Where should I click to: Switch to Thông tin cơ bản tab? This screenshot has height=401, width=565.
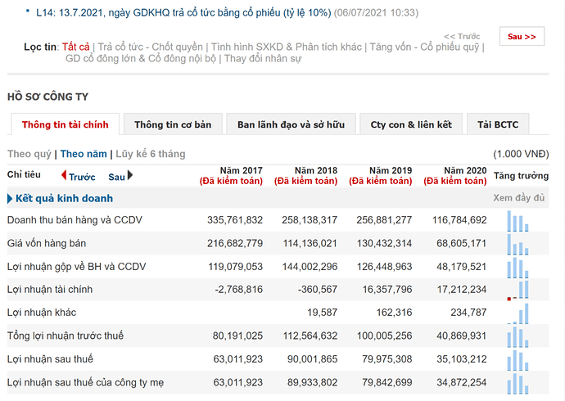tap(173, 125)
